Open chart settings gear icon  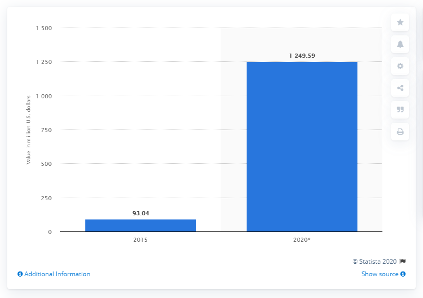click(x=400, y=66)
